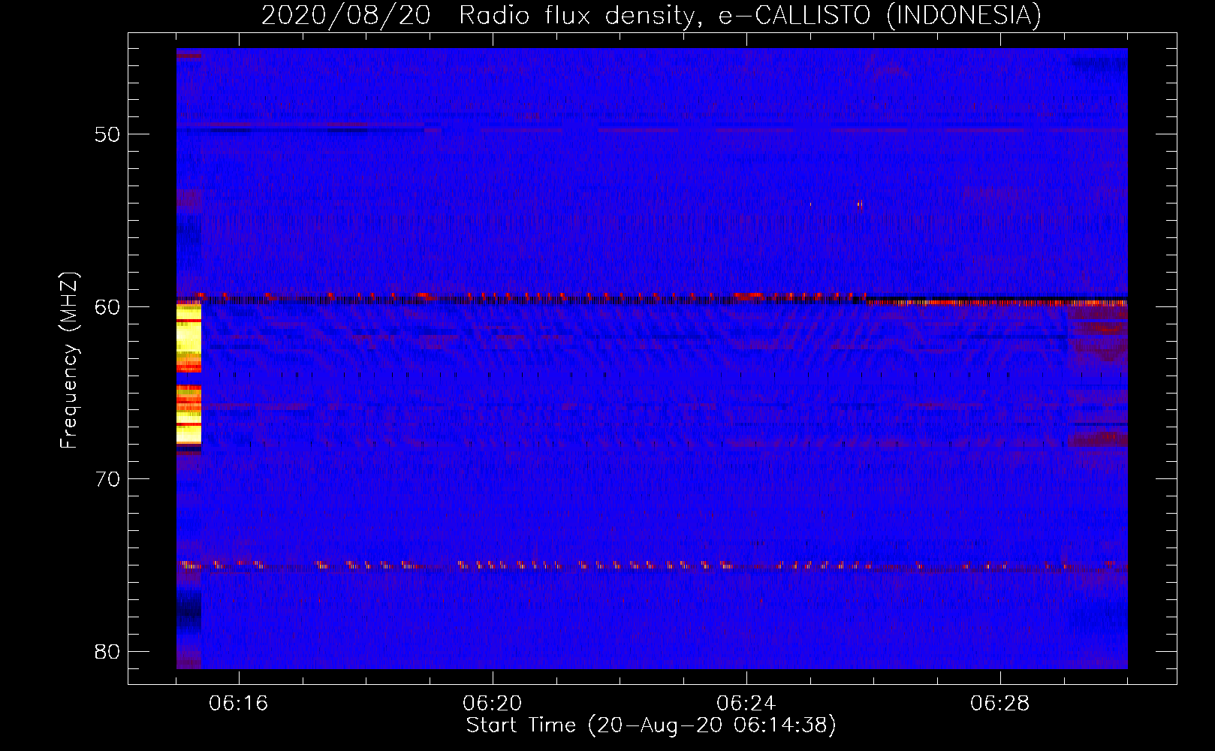
Task: Click the 'Frequency (MHZ)' axis label
Action: 69,360
